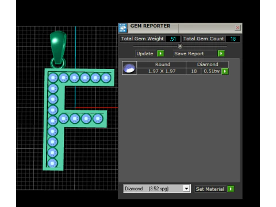Click green arrow next to Update

point(160,53)
